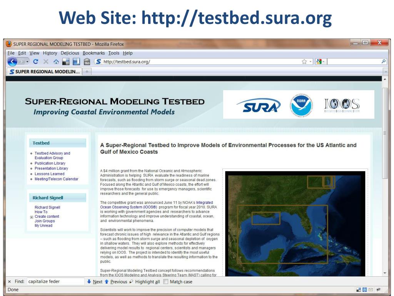Minimize the Firefox window
Screen dimensions: 394x296
355,43
